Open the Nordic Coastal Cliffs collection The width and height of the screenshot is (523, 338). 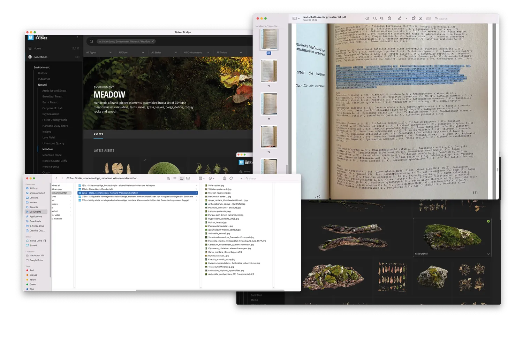tap(55, 161)
